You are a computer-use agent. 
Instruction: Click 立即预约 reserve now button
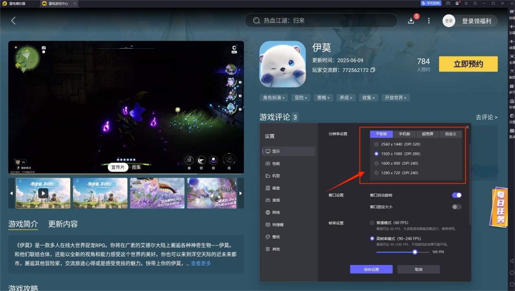(x=468, y=64)
